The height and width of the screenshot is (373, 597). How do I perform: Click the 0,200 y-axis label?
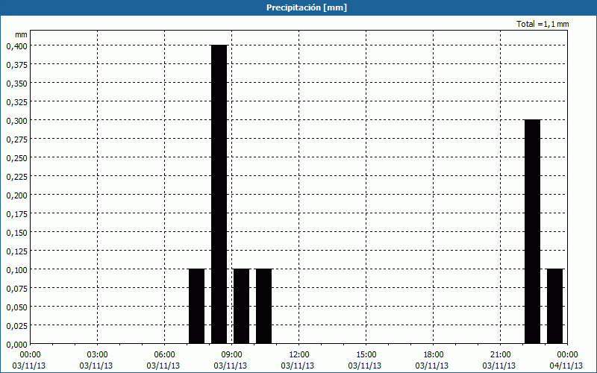coord(16,195)
